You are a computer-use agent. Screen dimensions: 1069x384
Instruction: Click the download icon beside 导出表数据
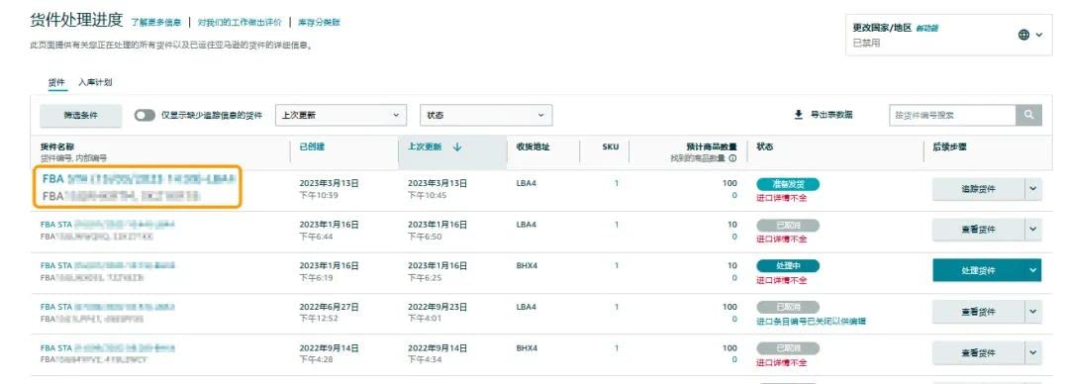point(799,115)
